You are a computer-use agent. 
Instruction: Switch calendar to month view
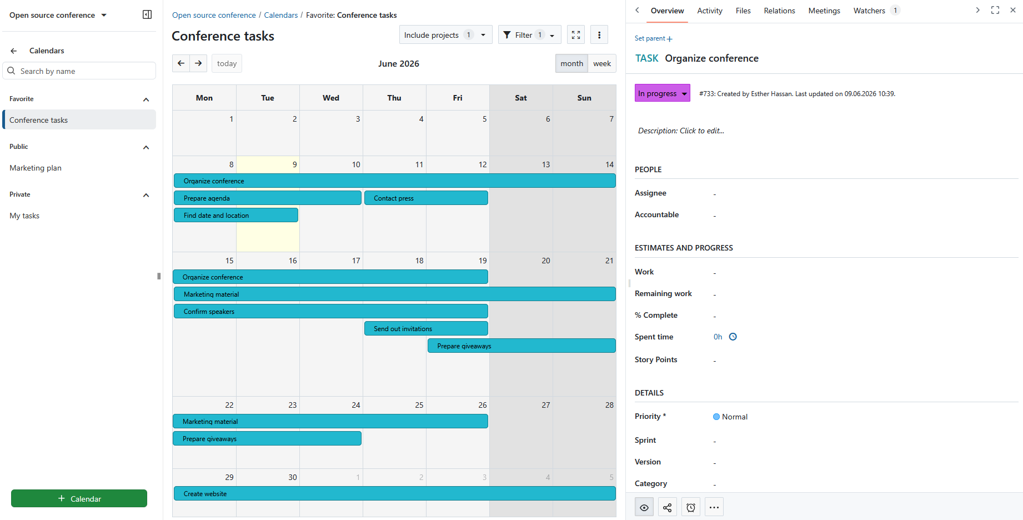tap(571, 63)
